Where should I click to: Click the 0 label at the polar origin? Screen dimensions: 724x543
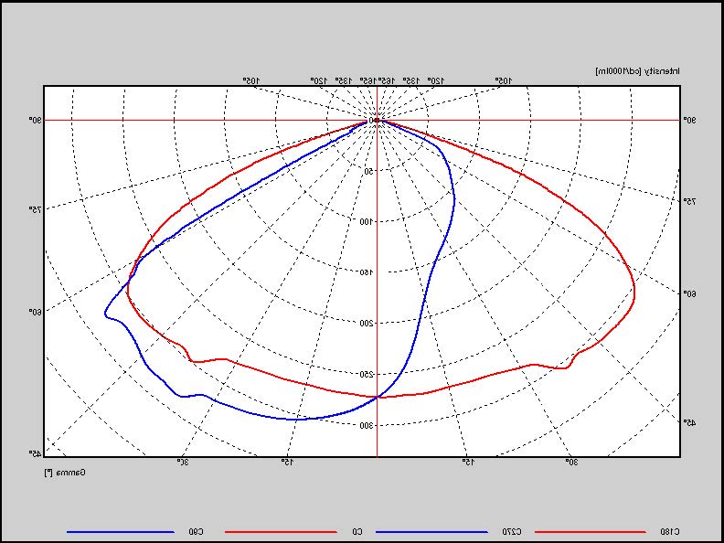coord(371,121)
